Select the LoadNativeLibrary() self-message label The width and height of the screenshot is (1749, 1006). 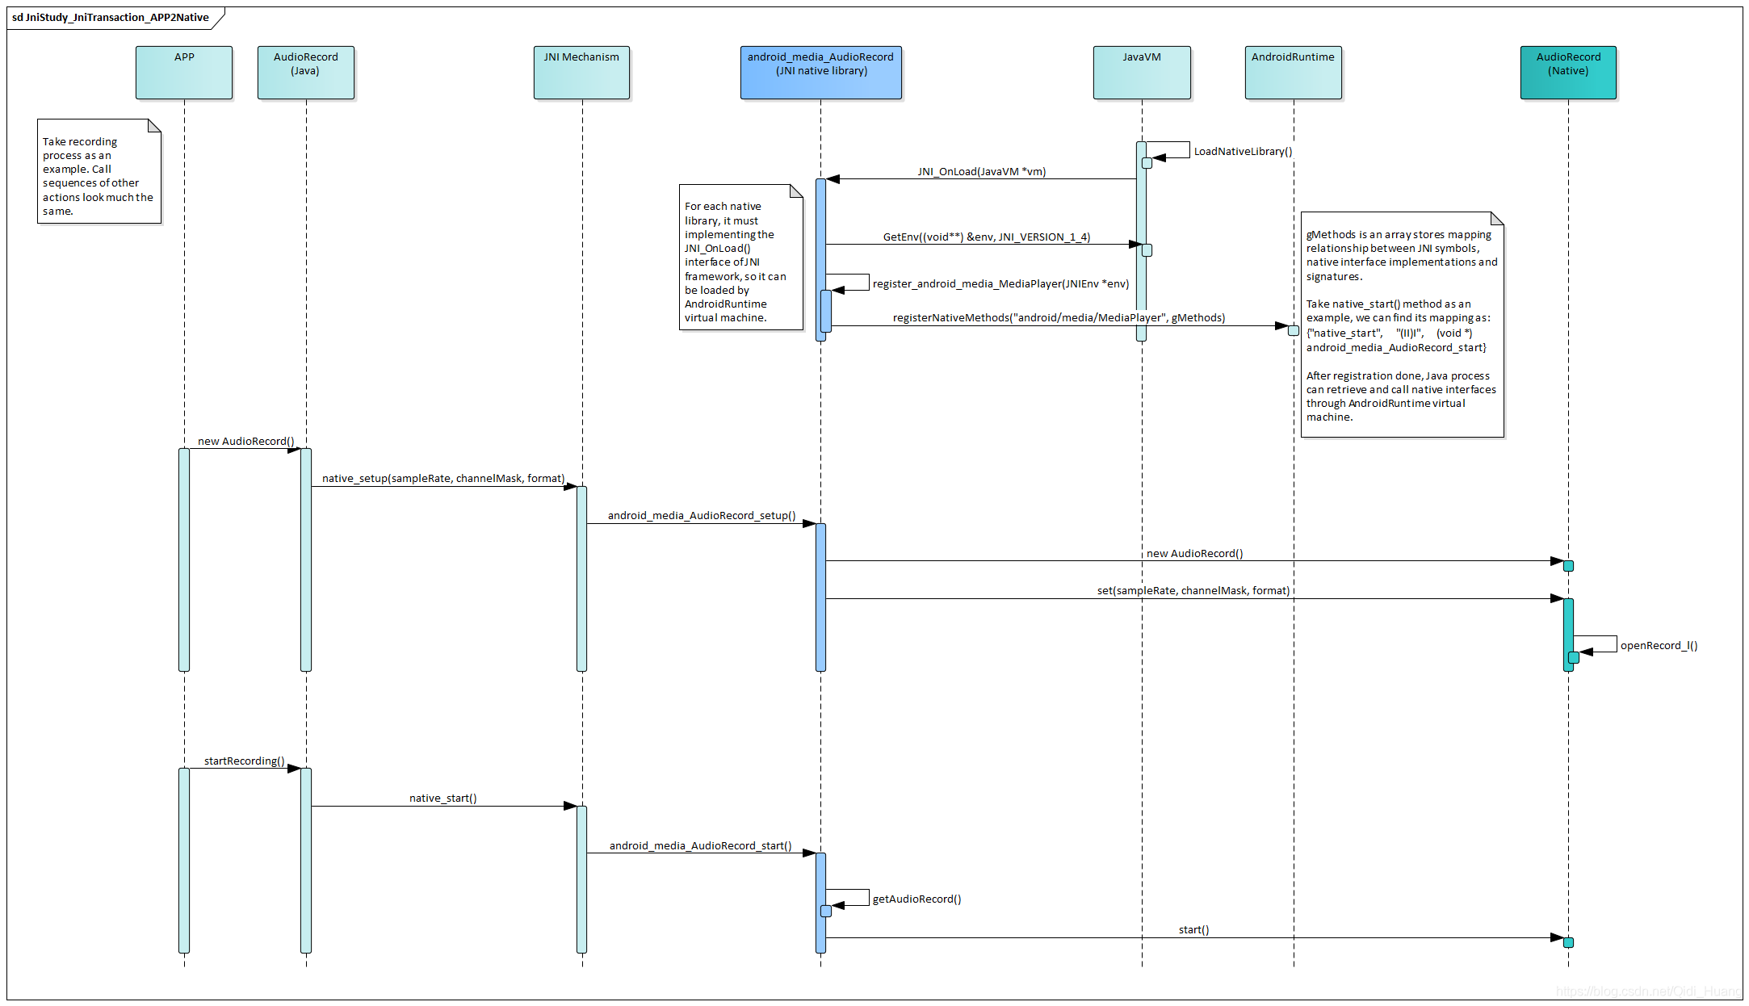pyautogui.click(x=1243, y=152)
